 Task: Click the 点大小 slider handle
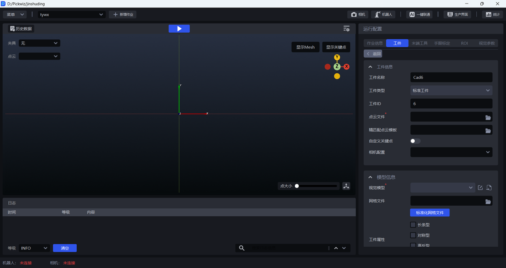(297, 186)
